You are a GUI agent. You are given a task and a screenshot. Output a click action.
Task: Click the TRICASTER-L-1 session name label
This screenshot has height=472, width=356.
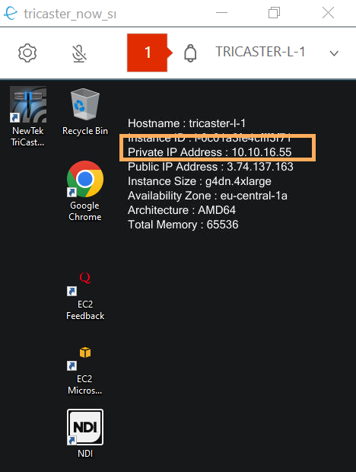coord(260,52)
